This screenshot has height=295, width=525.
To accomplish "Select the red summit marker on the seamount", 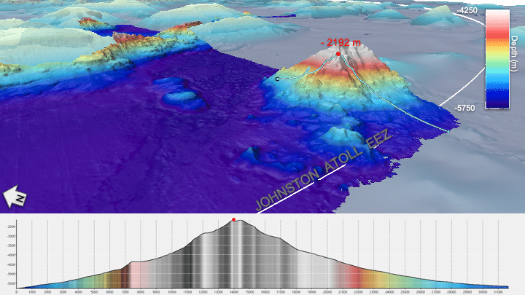I will pos(338,54).
